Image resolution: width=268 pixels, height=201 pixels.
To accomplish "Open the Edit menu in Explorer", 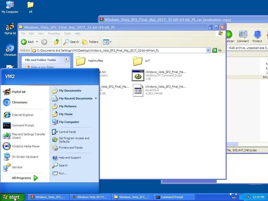I will (x=31, y=33).
